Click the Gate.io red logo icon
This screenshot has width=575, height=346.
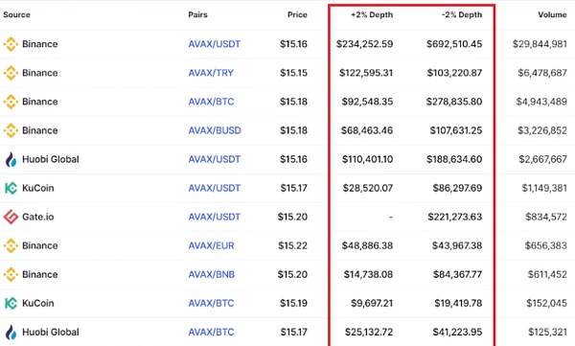[11, 217]
